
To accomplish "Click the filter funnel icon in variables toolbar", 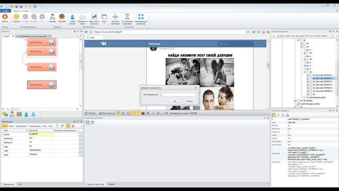I will pyautogui.click(x=57, y=126).
